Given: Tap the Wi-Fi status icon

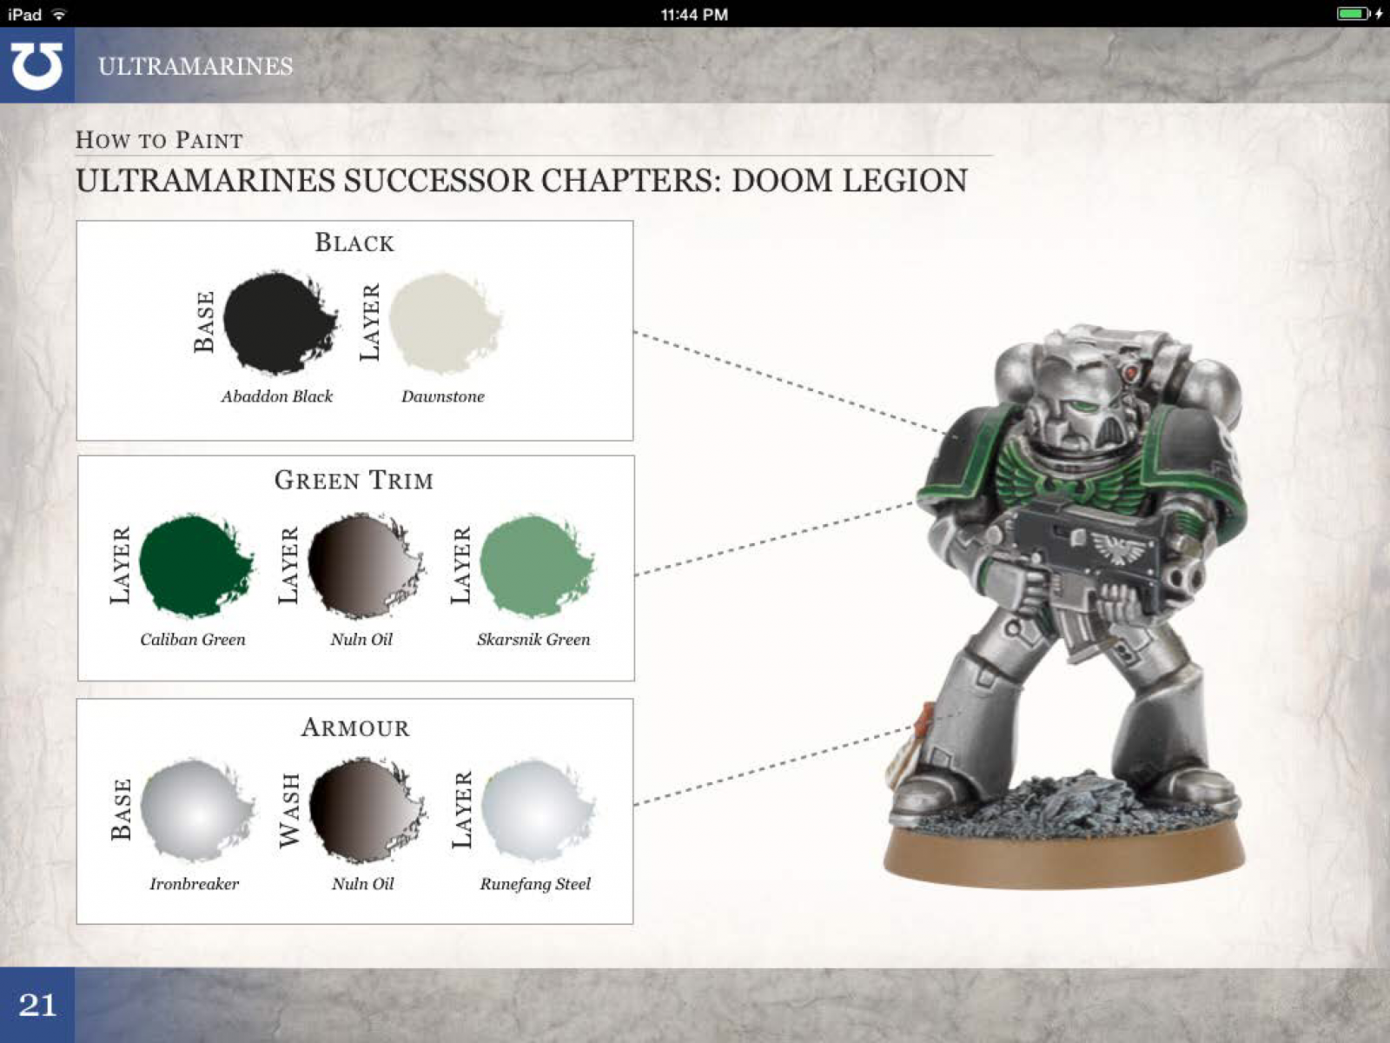Looking at the screenshot, I should coord(59,14).
